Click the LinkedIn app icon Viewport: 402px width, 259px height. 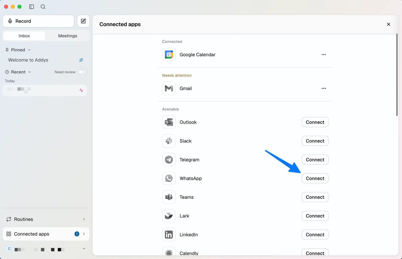pyautogui.click(x=169, y=235)
